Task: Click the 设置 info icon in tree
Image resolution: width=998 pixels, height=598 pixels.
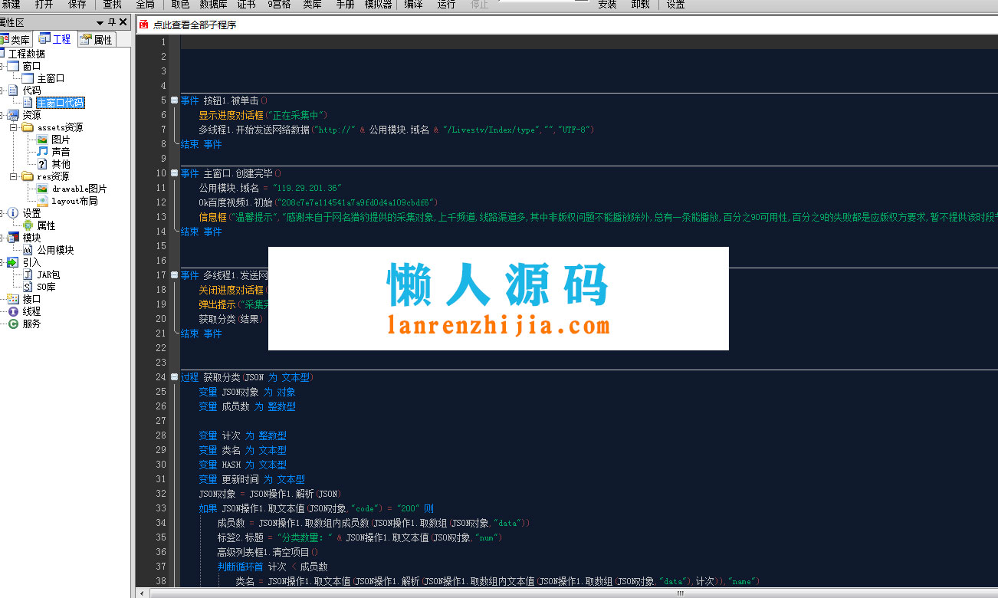Action: (13, 213)
